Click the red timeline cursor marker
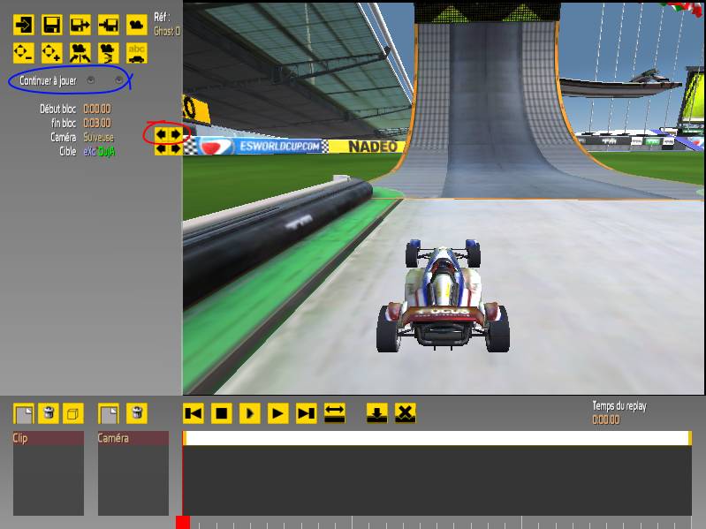 (x=183, y=522)
